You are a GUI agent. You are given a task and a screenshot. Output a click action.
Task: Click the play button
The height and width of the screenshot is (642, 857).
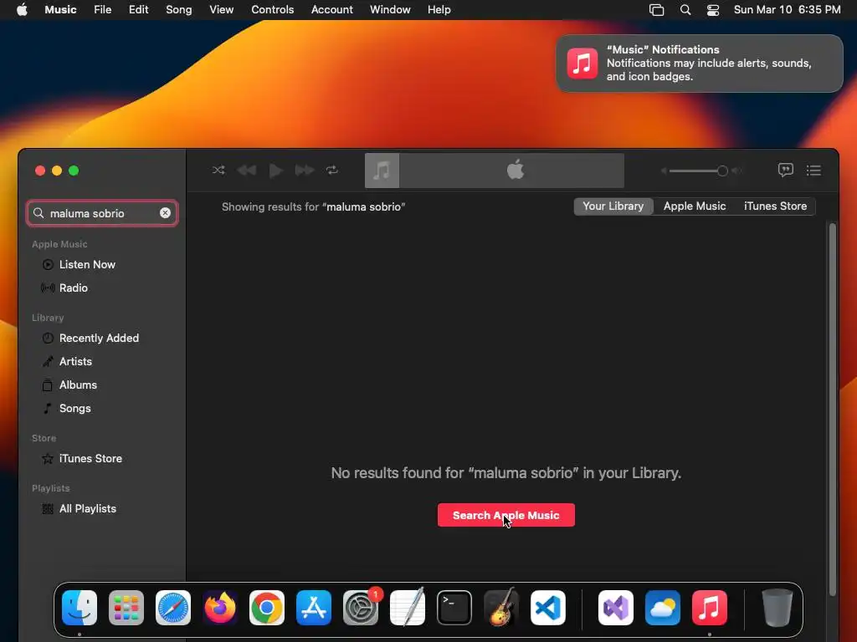coord(276,171)
